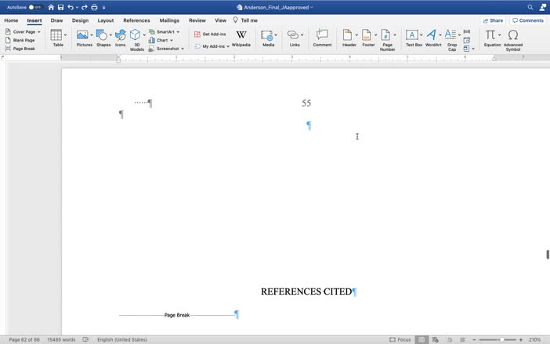Open the Shapes gallery
Image resolution: width=550 pixels, height=344 pixels.
103,38
